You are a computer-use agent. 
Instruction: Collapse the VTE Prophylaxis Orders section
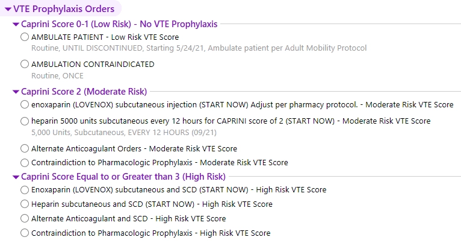pyautogui.click(x=7, y=9)
